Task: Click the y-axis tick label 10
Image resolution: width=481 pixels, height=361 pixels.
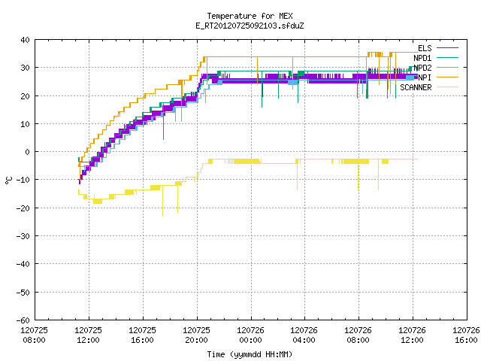Action: tap(25, 124)
